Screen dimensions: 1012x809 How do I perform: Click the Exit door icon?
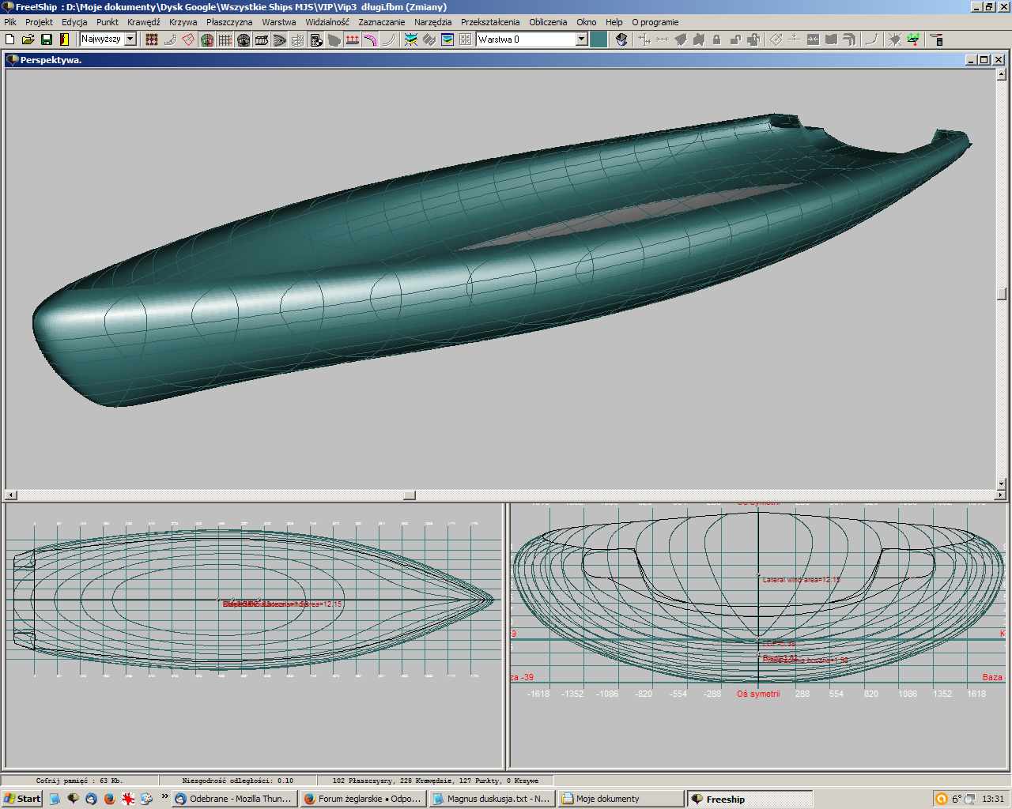64,40
